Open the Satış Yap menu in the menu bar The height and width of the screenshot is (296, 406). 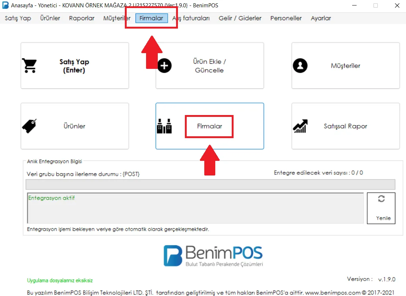coord(18,18)
